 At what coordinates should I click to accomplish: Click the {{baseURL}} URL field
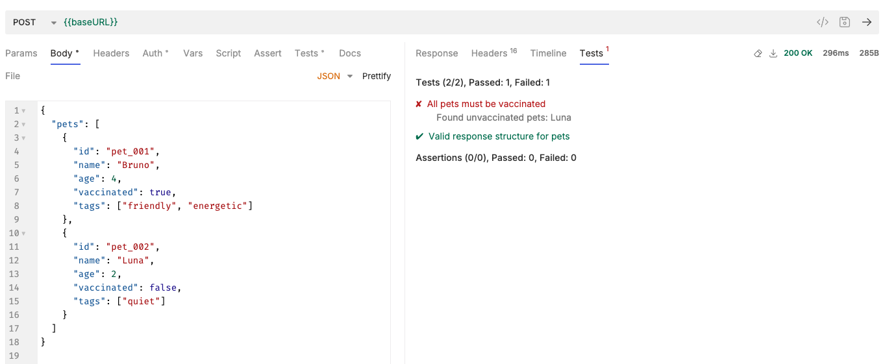[x=91, y=22]
